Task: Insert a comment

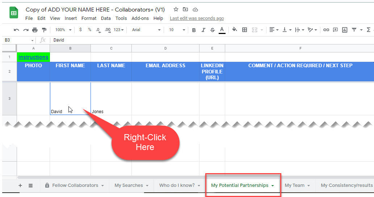Action: (x=335, y=30)
